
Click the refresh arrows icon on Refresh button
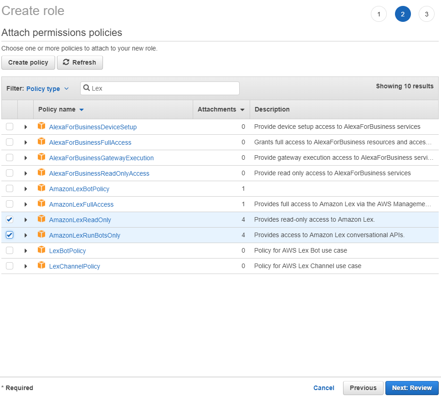point(67,62)
